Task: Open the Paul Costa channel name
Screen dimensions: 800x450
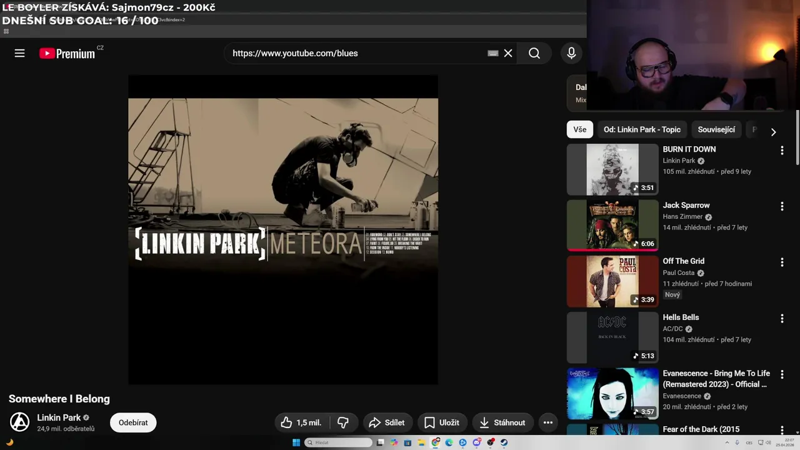Action: (679, 273)
